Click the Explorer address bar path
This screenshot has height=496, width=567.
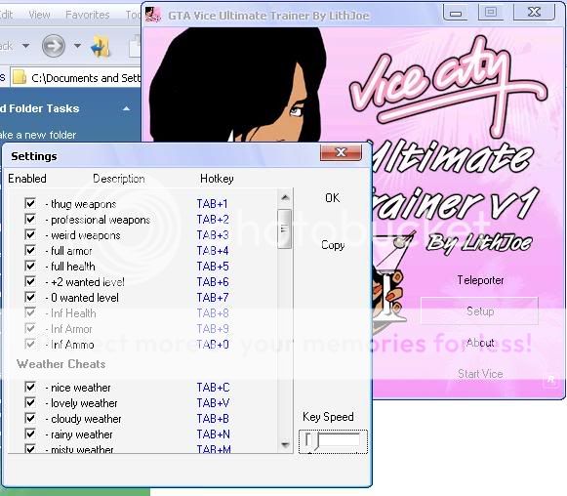(86, 78)
